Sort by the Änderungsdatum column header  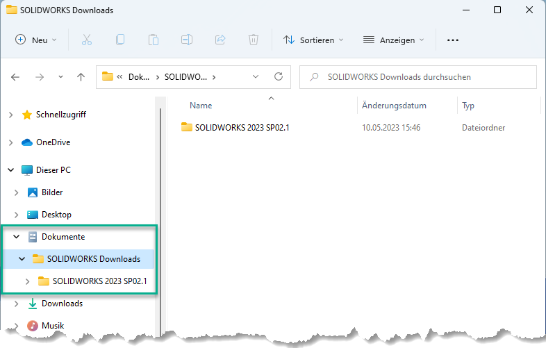coord(394,106)
